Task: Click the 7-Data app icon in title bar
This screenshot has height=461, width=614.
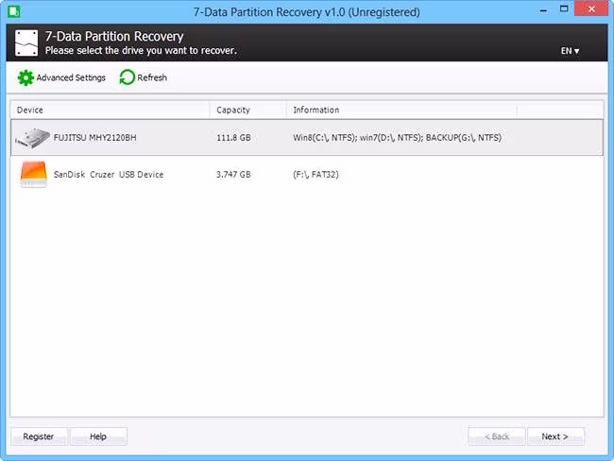Action: point(16,12)
